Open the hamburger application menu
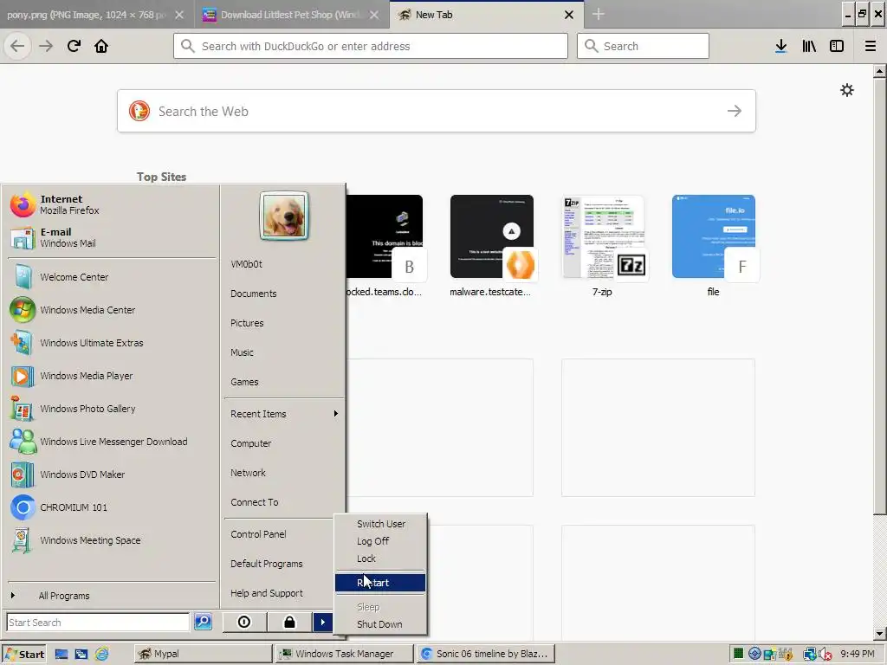Image resolution: width=887 pixels, height=665 pixels. (870, 46)
